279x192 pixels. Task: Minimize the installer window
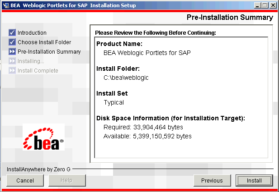pos(257,5)
